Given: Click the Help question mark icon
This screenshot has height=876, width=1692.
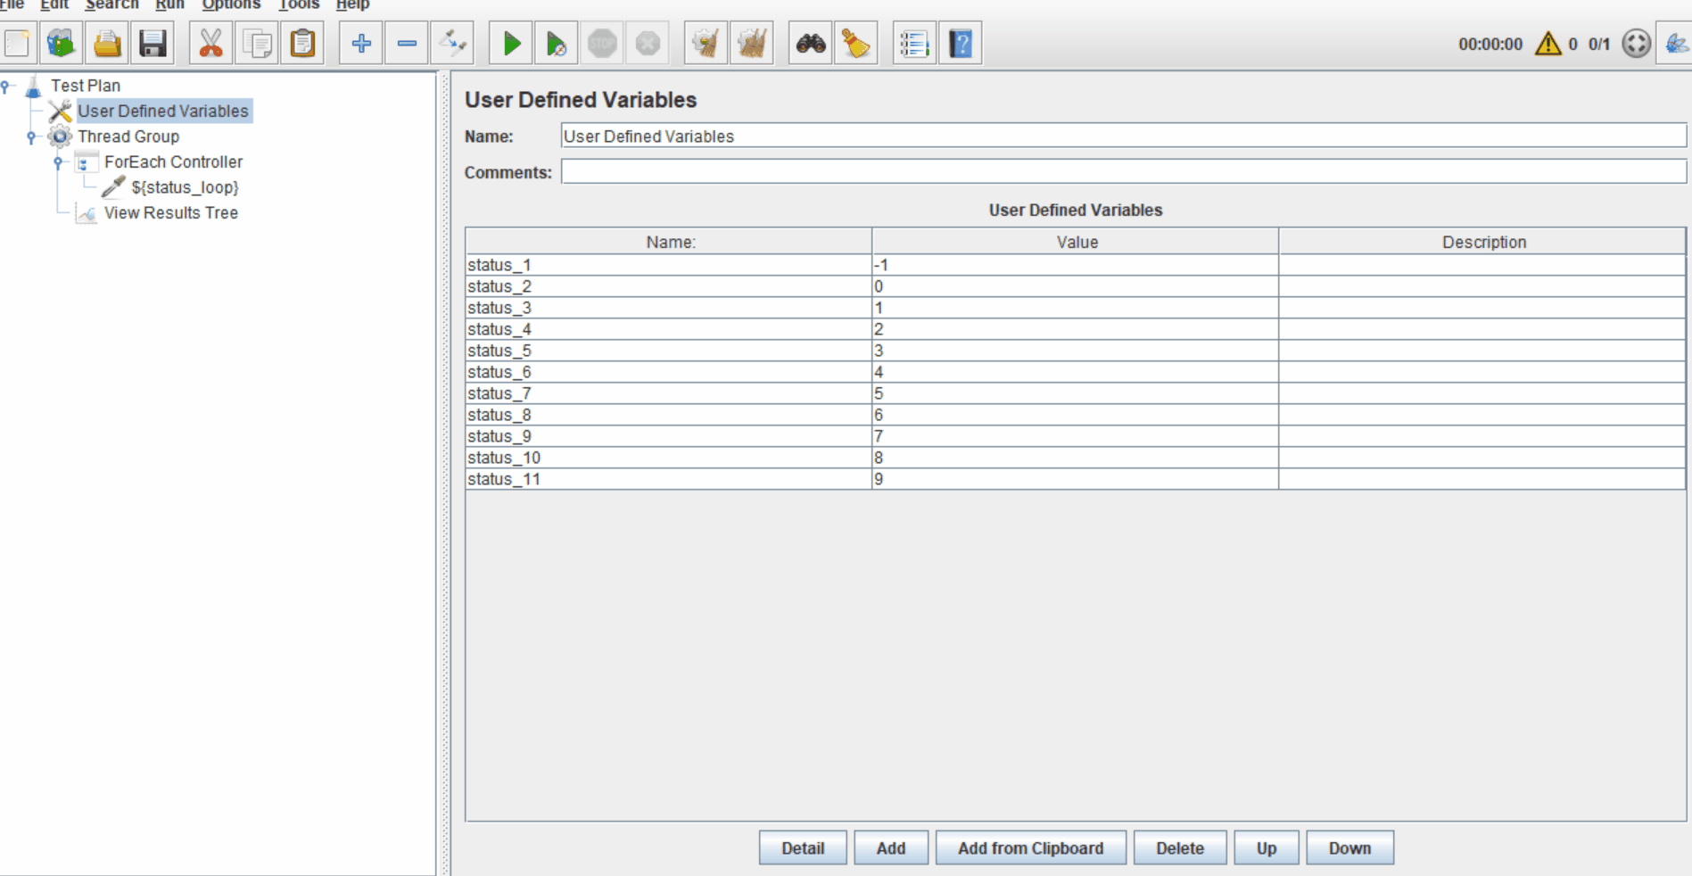Looking at the screenshot, I should point(961,43).
